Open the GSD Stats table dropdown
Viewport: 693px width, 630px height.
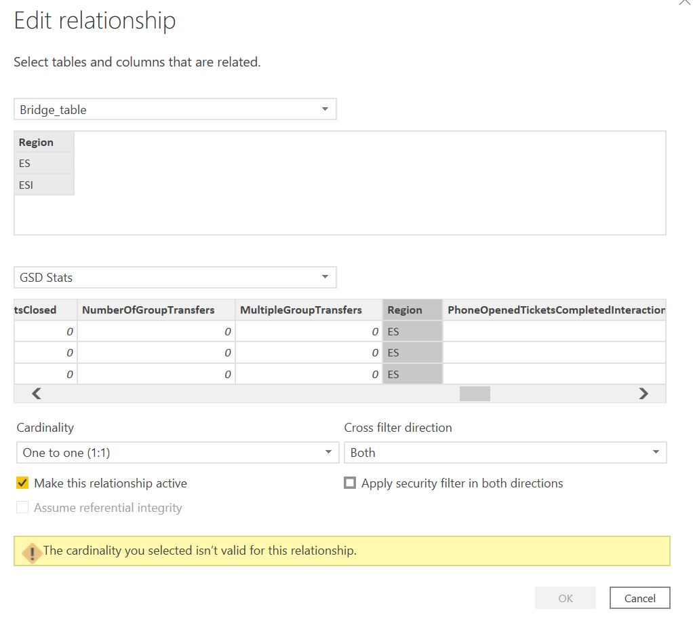pyautogui.click(x=175, y=278)
